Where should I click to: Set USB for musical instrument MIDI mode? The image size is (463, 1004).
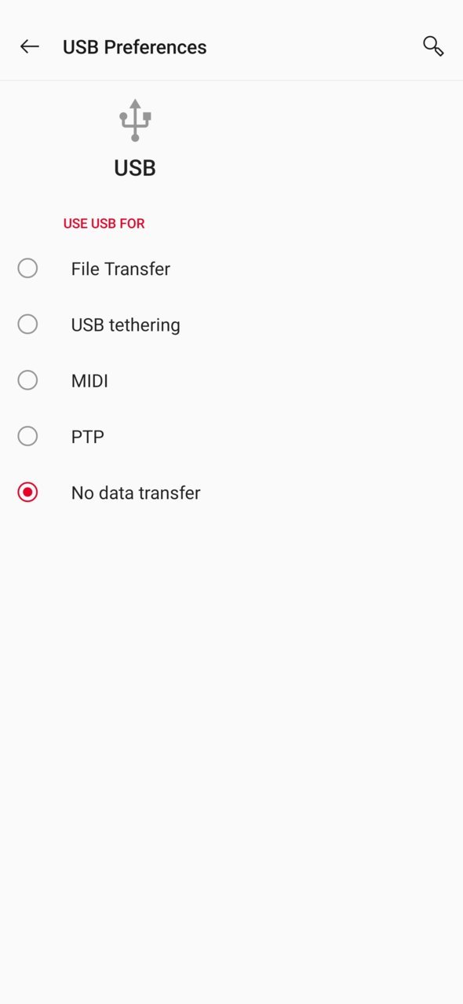231,380
